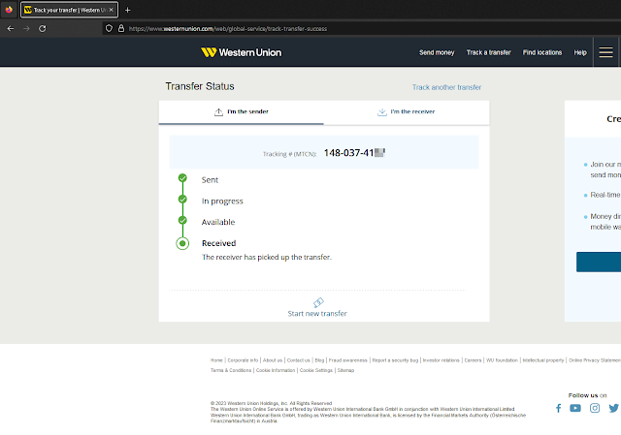Click the Follow us on label
The image size is (621, 435).
(587, 395)
